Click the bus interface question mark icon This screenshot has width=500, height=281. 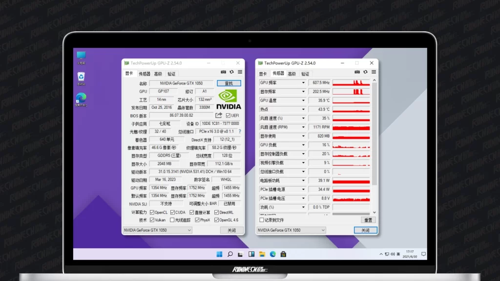tap(240, 131)
